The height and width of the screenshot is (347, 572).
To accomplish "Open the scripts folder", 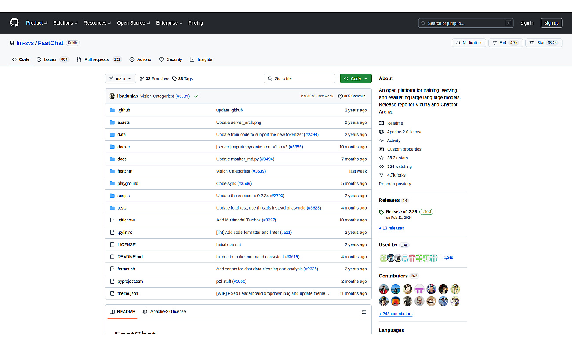I will 124,196.
